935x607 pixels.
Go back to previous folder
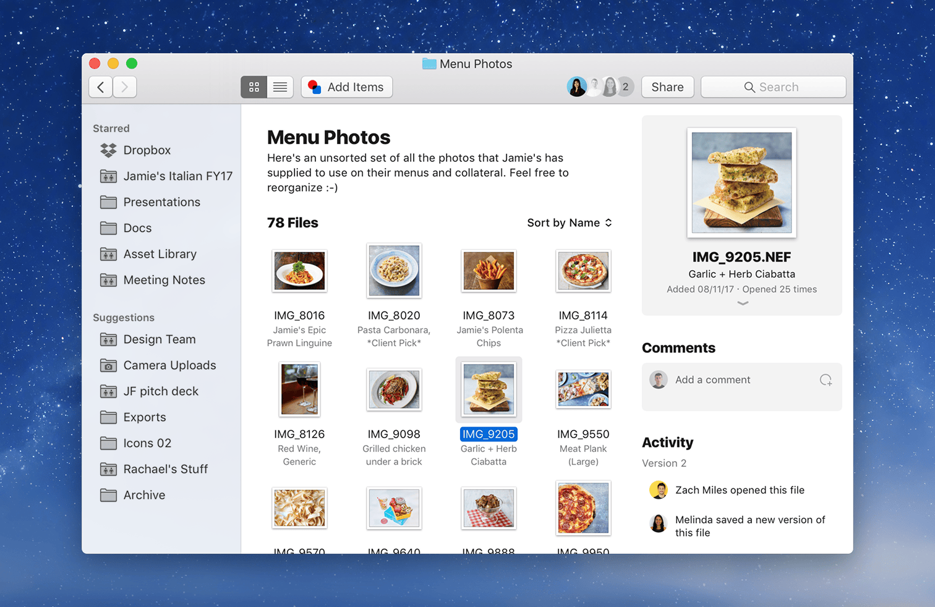(x=101, y=87)
